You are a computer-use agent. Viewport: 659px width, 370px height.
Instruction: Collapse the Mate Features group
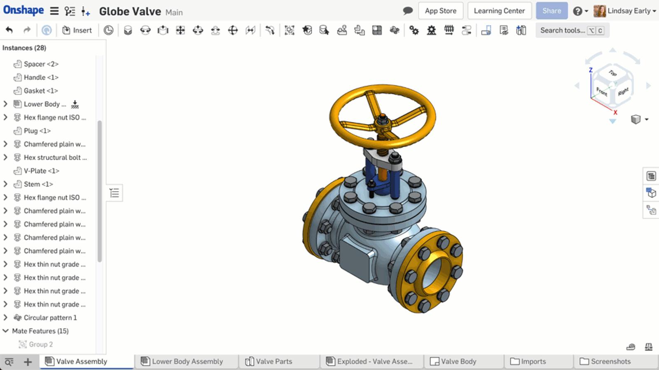point(5,331)
